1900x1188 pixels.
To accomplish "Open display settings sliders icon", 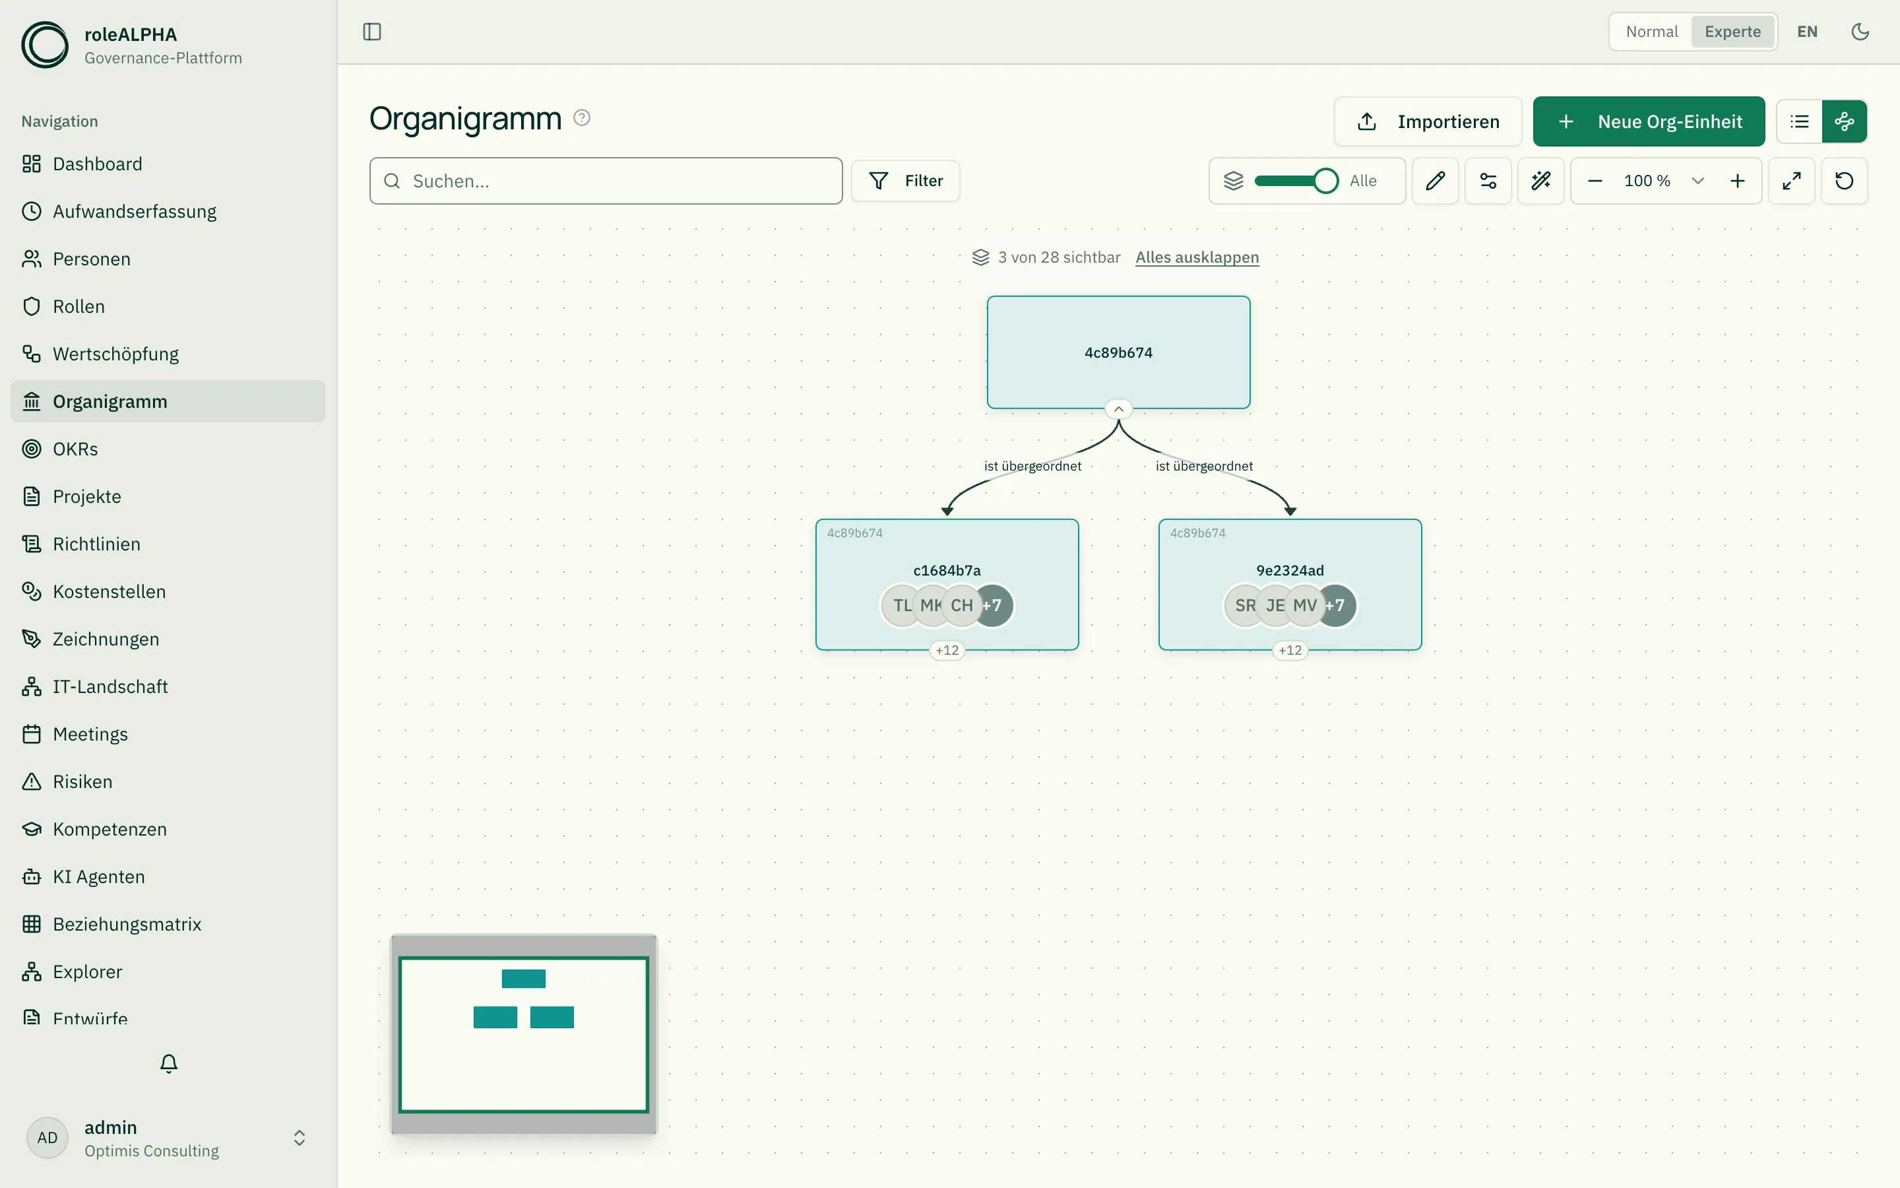I will (1488, 181).
